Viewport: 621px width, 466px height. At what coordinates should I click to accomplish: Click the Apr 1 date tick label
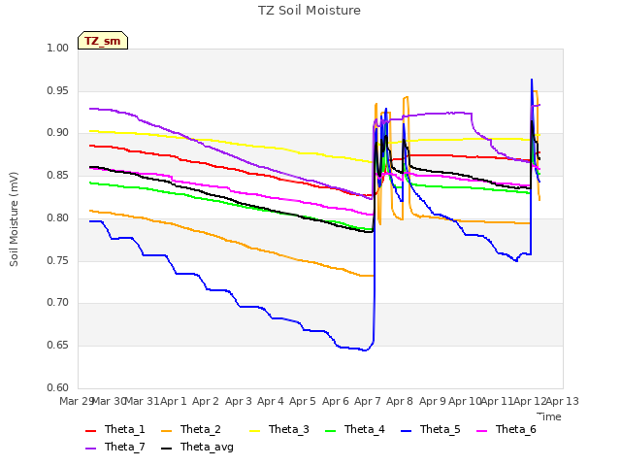click(174, 401)
